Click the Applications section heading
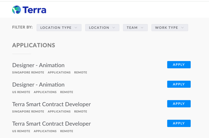Image resolution: width=209 pixels, height=138 pixels. coord(34,45)
